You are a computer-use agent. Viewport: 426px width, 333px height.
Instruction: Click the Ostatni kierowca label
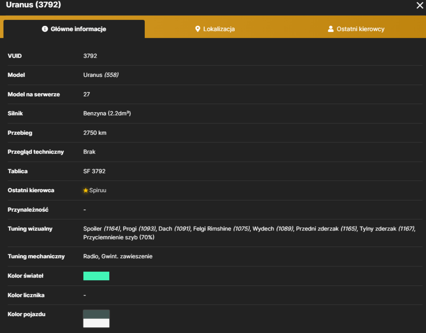tap(31, 190)
